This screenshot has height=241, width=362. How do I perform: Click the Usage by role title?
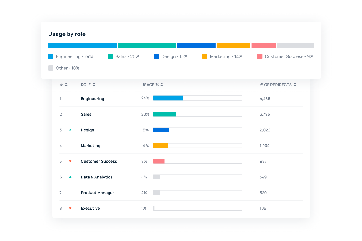[x=67, y=34]
